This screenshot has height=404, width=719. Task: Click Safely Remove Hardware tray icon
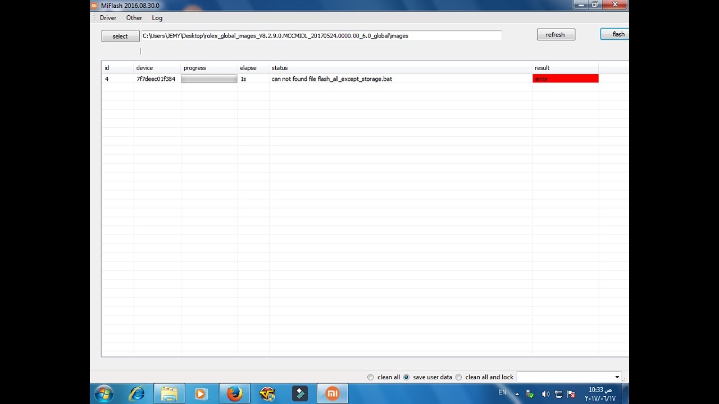(530, 394)
